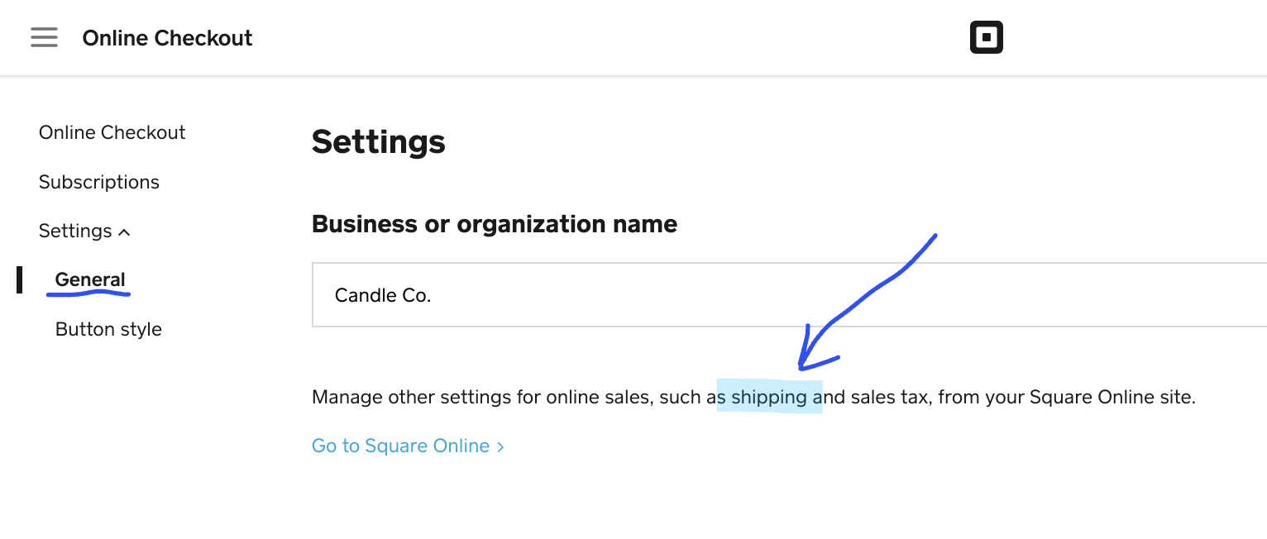Follow the Go to Square Online link
The width and height of the screenshot is (1267, 539).
click(x=400, y=446)
